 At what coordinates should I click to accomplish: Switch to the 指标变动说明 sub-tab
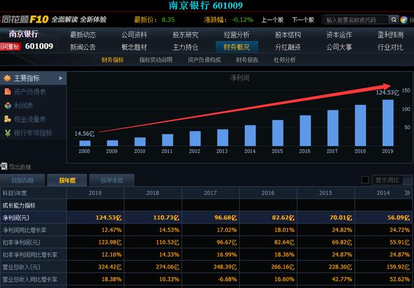(x=156, y=60)
